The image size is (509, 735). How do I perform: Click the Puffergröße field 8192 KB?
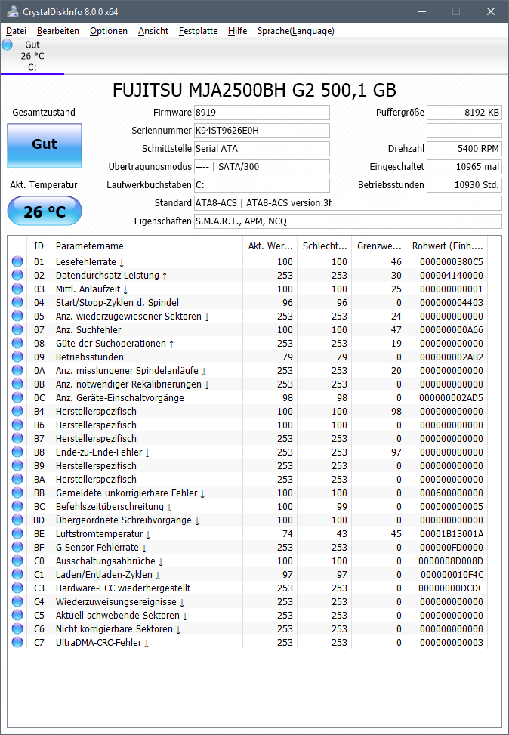(464, 113)
